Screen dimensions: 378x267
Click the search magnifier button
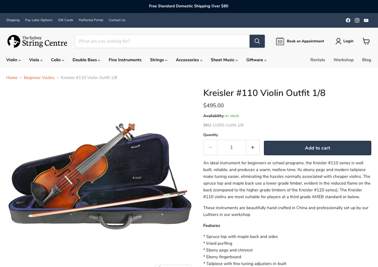pos(257,41)
